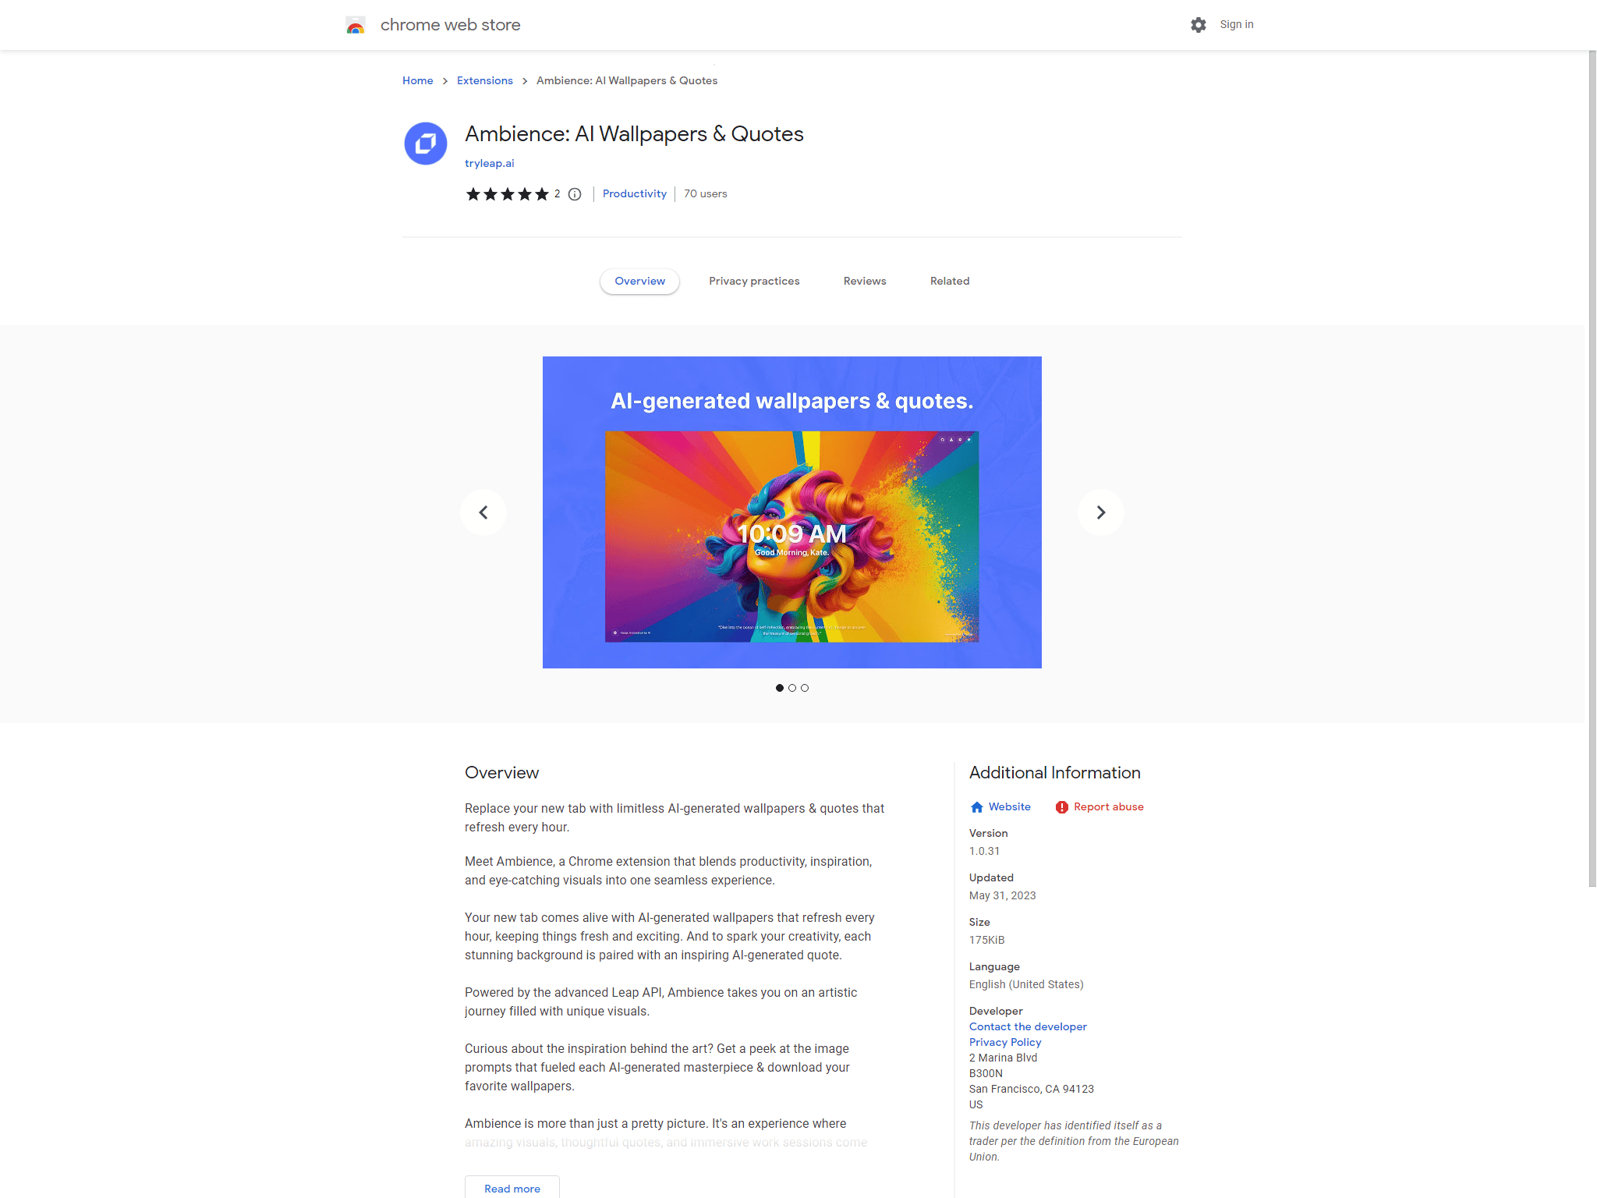
Task: Advance to the next carousel screenshot
Action: (1101, 512)
